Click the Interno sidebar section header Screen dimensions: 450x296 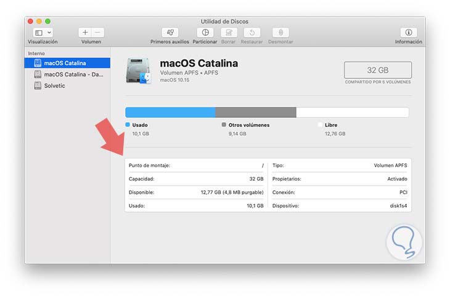(x=36, y=54)
